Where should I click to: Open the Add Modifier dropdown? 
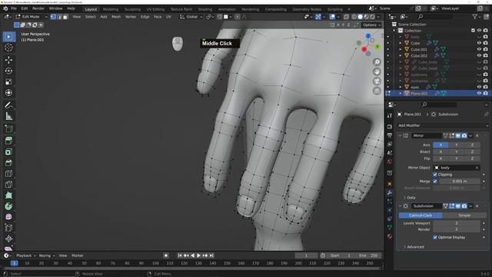coord(443,125)
